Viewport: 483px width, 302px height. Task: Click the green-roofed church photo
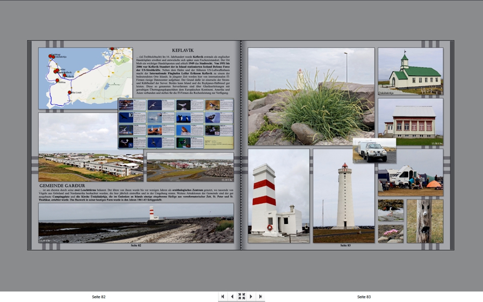[410, 71]
